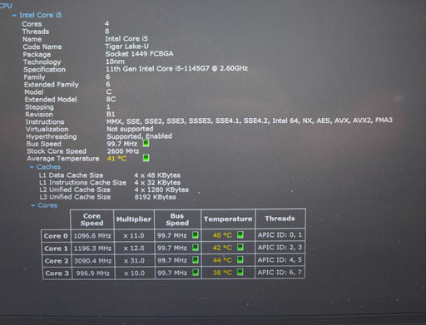Collapse the Intel Core i5 tree node
The image size is (426, 325).
(14, 16)
